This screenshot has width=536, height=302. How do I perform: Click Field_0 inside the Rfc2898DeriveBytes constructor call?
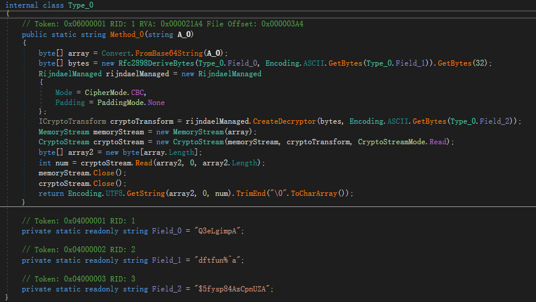(242, 63)
